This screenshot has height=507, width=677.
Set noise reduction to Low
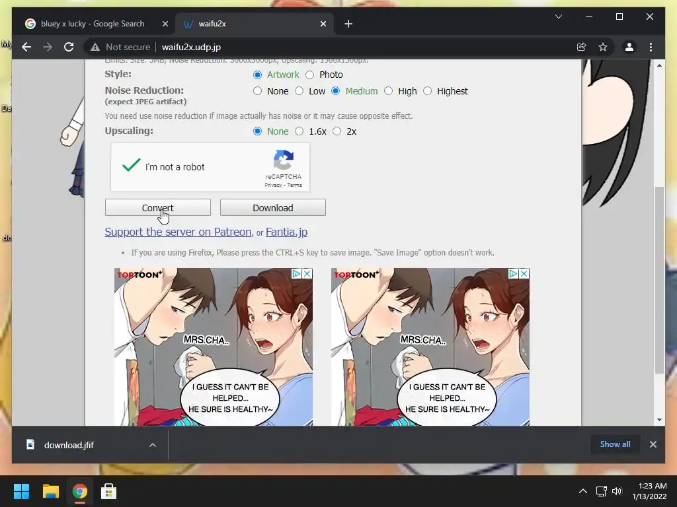pyautogui.click(x=299, y=91)
